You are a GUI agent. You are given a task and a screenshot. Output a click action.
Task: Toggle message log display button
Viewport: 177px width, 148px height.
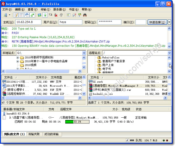[16, 15]
